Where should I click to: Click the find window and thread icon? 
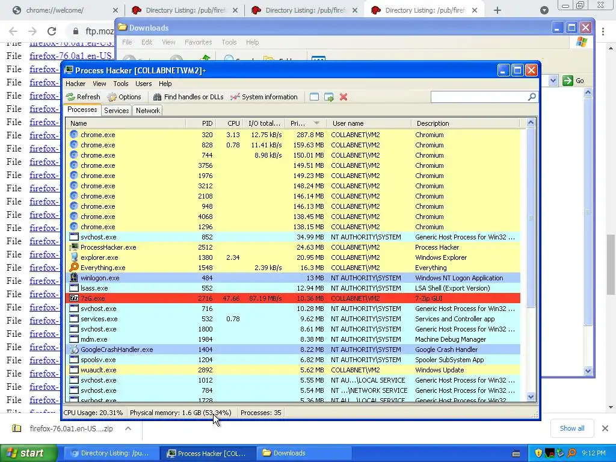pyautogui.click(x=329, y=97)
